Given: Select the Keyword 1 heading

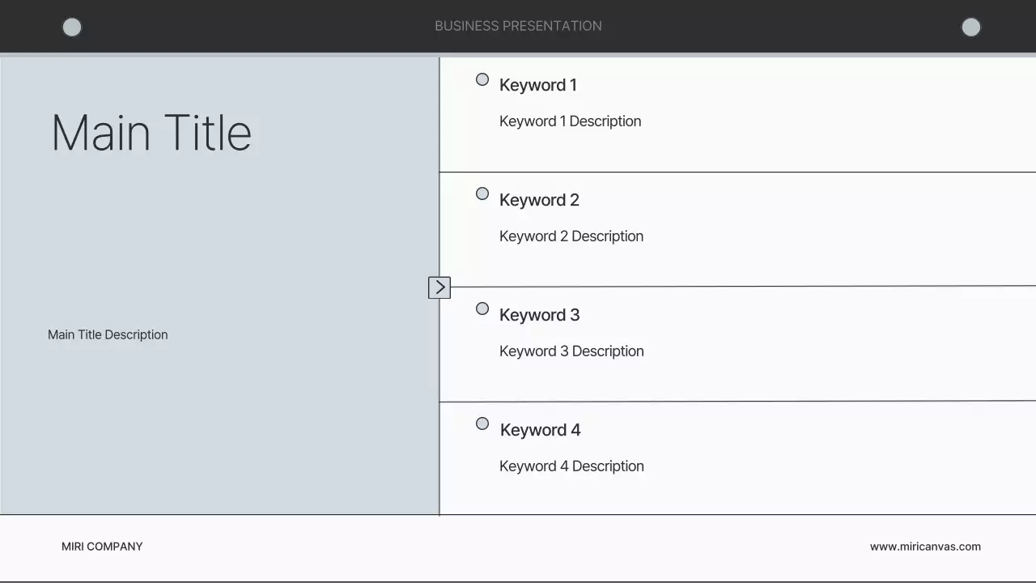Looking at the screenshot, I should point(538,85).
